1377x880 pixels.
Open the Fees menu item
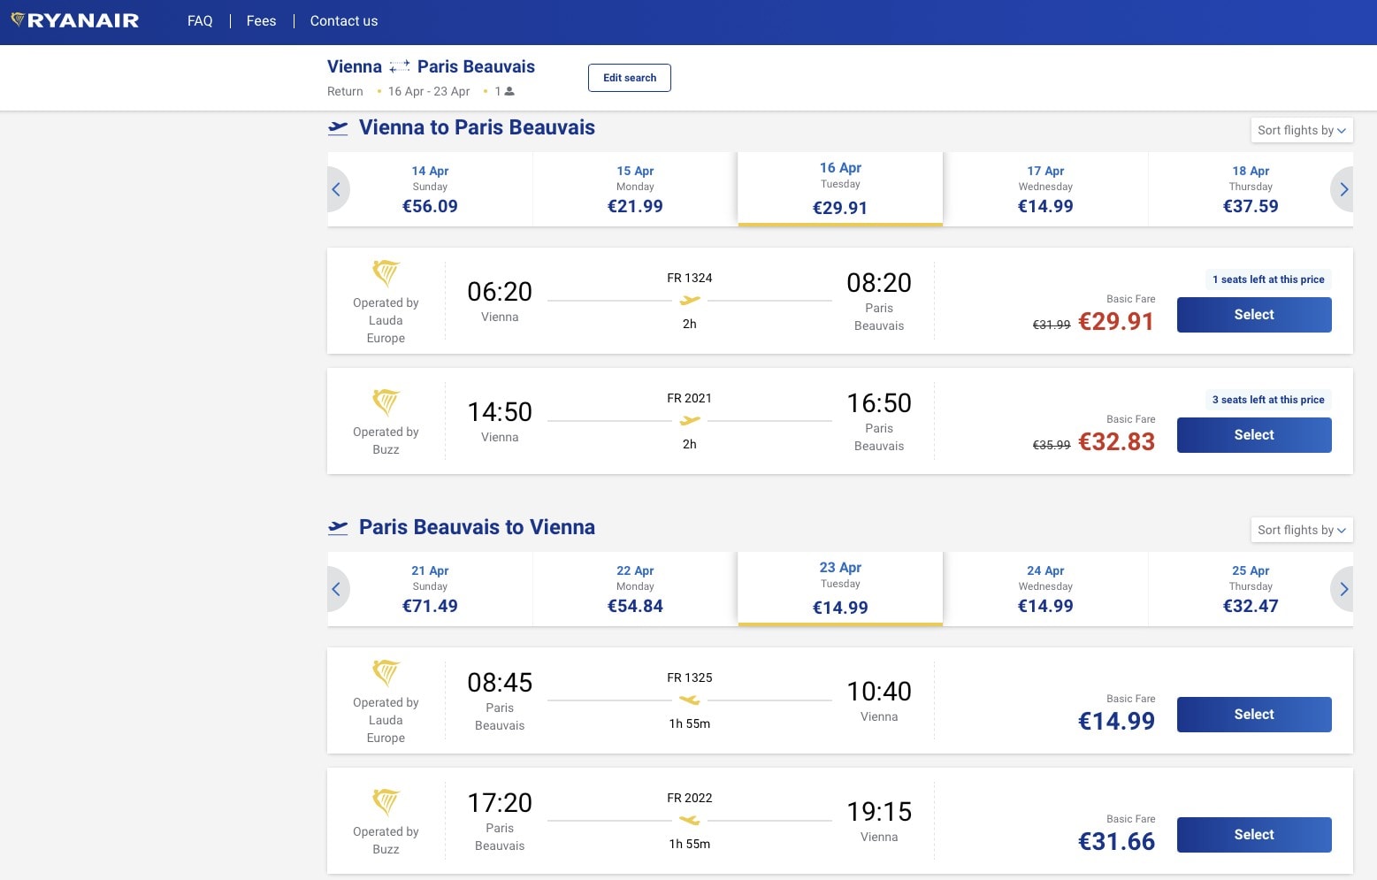tap(261, 21)
